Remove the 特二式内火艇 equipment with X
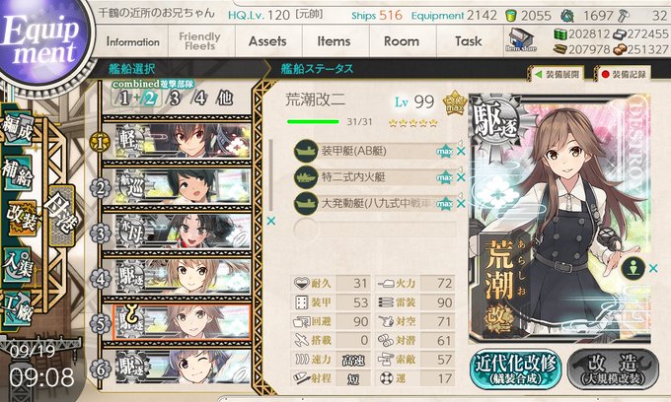 tap(461, 177)
